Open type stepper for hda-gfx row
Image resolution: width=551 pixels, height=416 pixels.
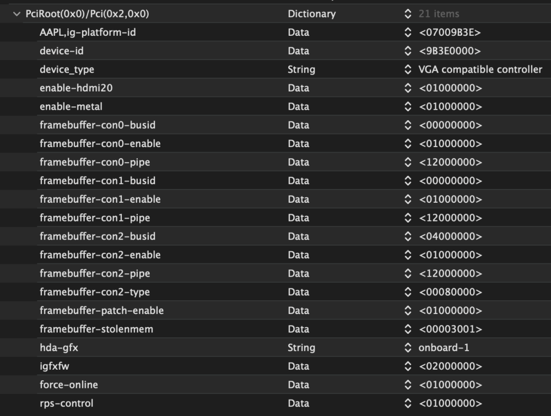408,348
